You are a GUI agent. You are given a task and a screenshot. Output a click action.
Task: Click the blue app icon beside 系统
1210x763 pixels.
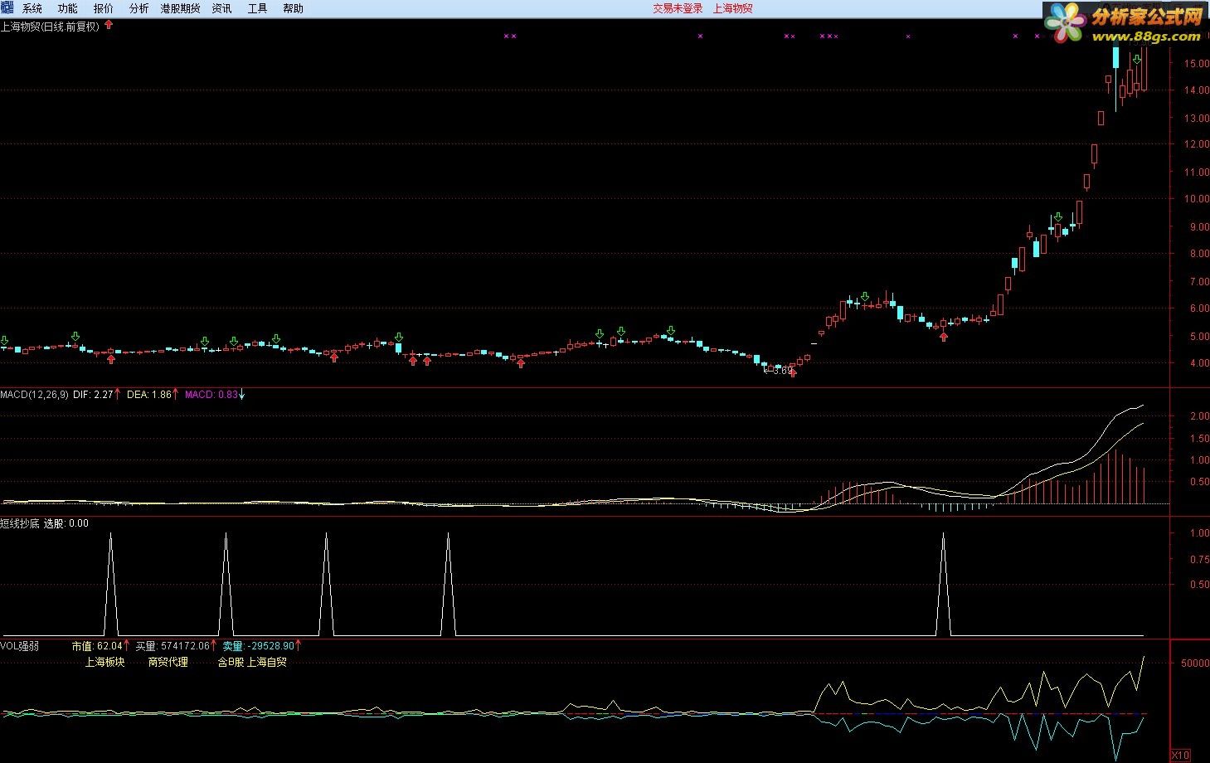tap(8, 8)
